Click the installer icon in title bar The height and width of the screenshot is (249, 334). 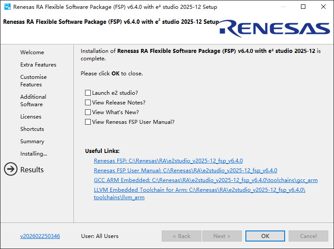(x=7, y=7)
